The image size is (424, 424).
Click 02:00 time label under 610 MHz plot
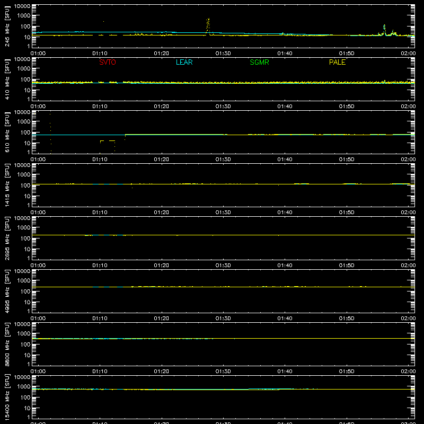click(408, 160)
